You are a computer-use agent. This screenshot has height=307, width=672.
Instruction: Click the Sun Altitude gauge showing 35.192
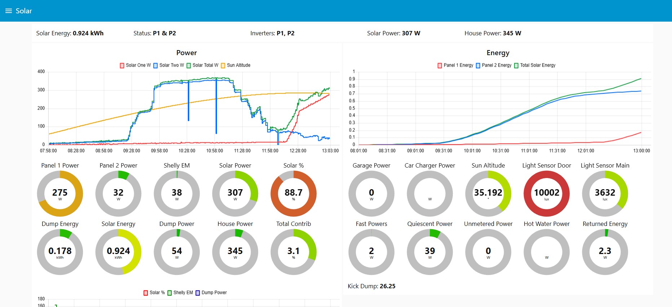[488, 193]
